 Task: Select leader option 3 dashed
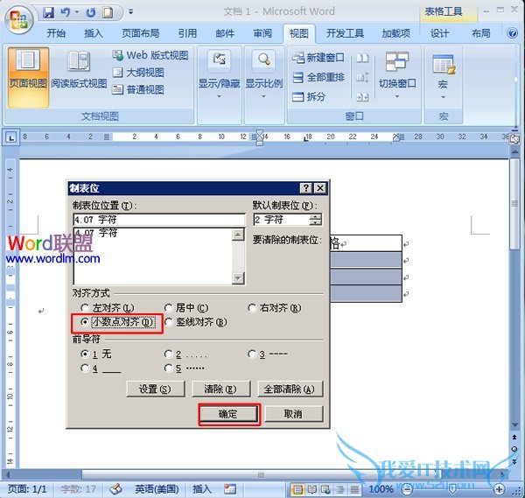pos(252,354)
